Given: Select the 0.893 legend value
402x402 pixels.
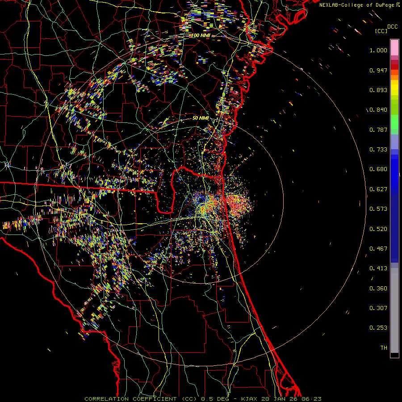Looking at the screenshot, I should [378, 90].
